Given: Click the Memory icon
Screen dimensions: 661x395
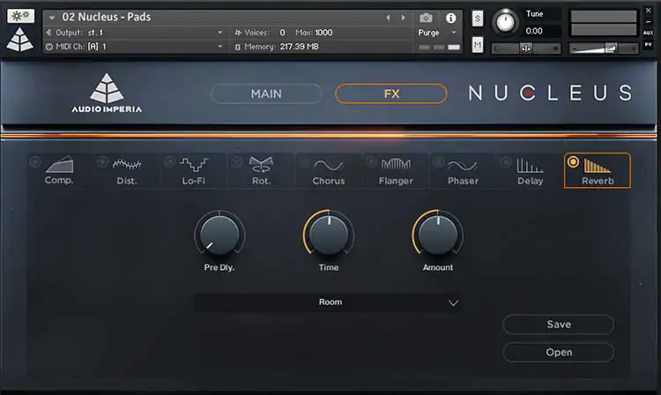Looking at the screenshot, I should [x=238, y=47].
